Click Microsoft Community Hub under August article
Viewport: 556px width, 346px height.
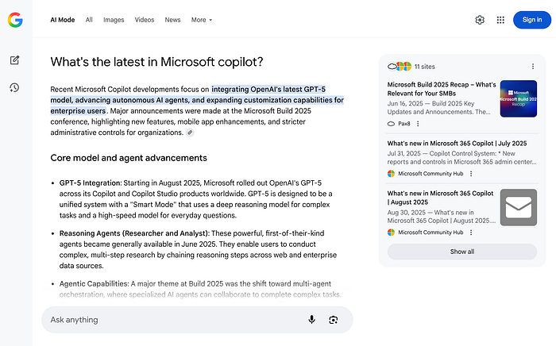(x=431, y=233)
